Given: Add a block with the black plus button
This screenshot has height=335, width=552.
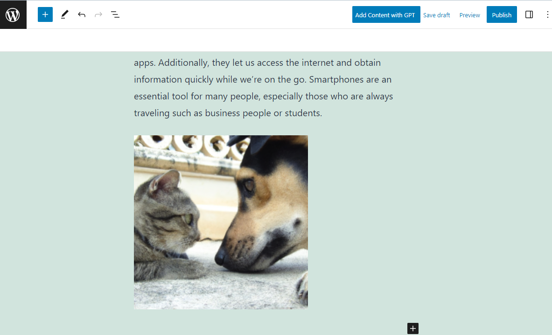Looking at the screenshot, I should (412, 328).
